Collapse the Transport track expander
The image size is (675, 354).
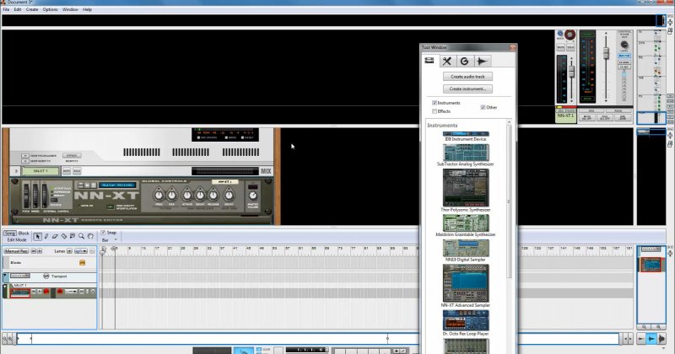click(5, 276)
